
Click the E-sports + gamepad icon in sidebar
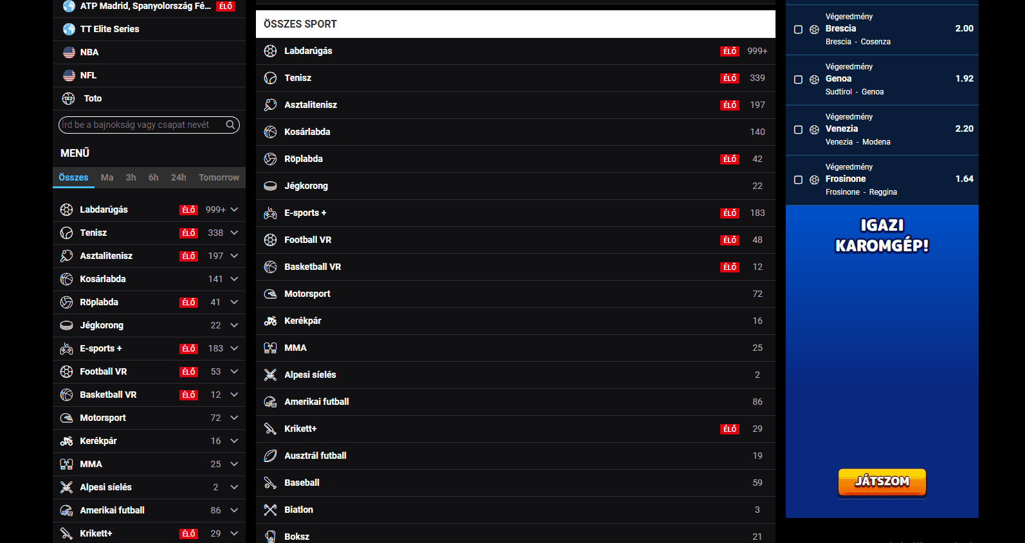[66, 348]
